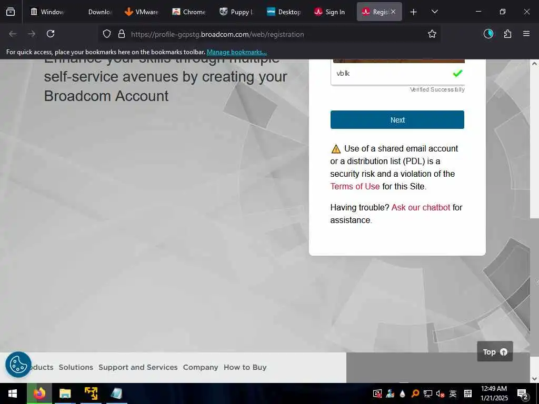Image resolution: width=539 pixels, height=404 pixels.
Task: Switch to the Puppy tab
Action: click(236, 12)
